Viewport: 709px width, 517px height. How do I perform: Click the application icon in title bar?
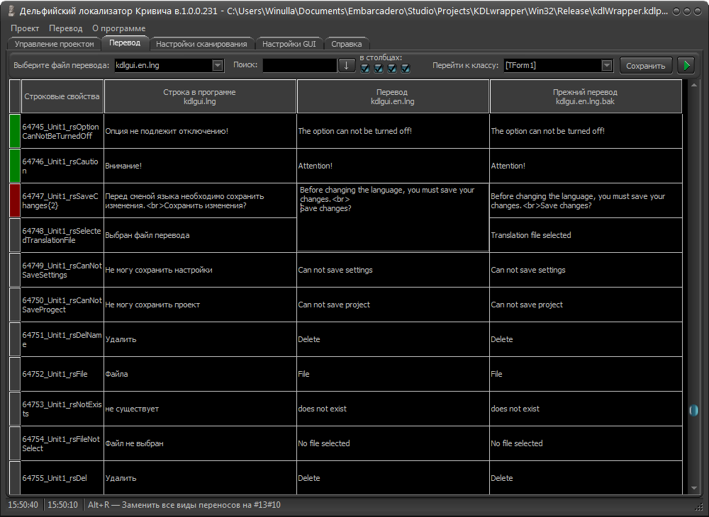(12, 11)
